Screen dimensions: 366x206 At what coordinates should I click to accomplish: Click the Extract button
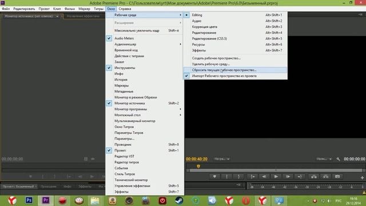(x=325, y=177)
